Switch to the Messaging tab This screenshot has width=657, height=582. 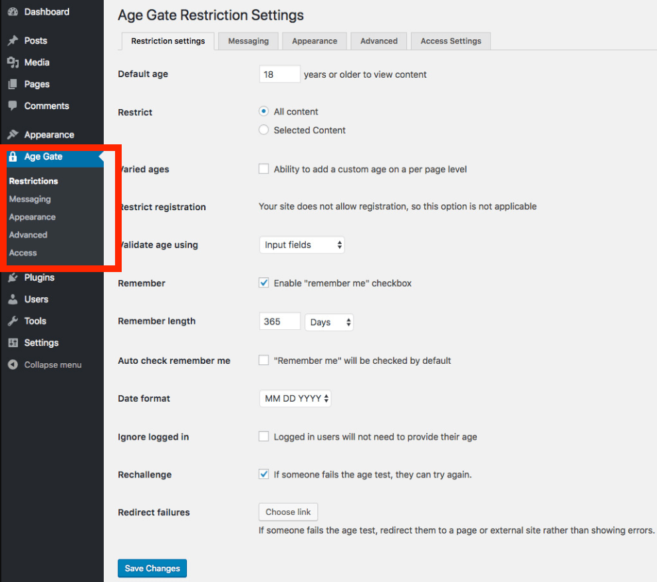248,41
